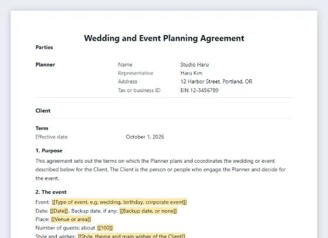Select the Haru Kim representative value
Image resolution: width=328 pixels, height=238 pixels.
point(192,73)
